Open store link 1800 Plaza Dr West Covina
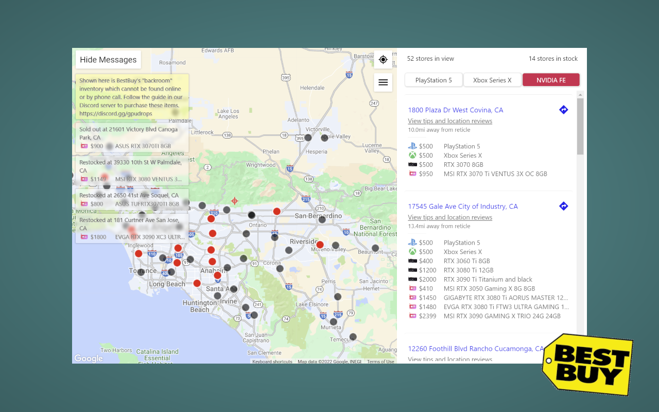Image resolution: width=659 pixels, height=412 pixels. [x=456, y=110]
